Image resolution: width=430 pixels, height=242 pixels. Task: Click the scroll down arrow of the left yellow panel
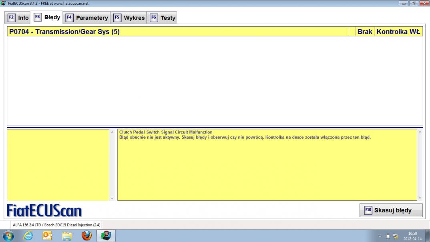tap(112, 198)
